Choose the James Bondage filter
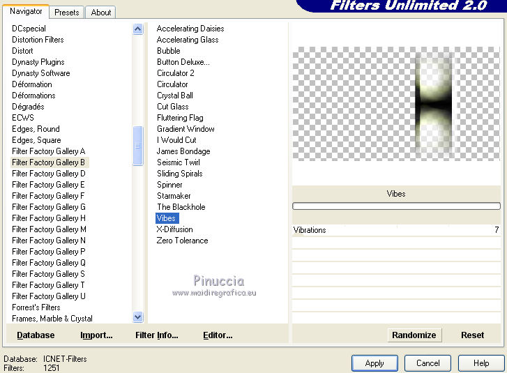The height and width of the screenshot is (373, 507). click(x=183, y=151)
